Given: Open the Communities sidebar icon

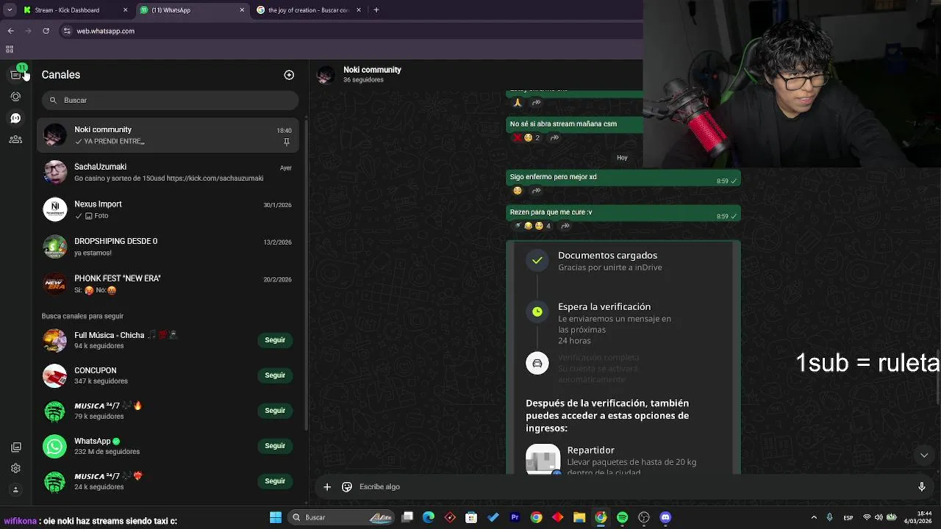Looking at the screenshot, I should [x=15, y=139].
